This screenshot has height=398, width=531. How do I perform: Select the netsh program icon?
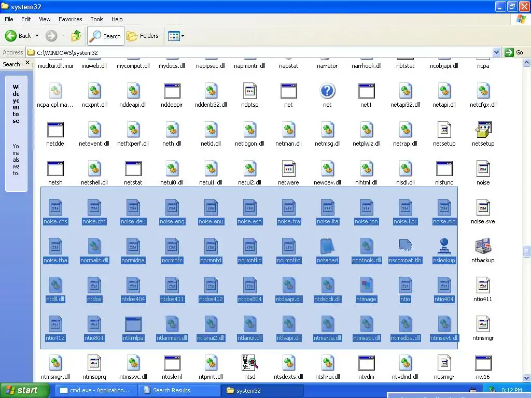click(x=55, y=168)
